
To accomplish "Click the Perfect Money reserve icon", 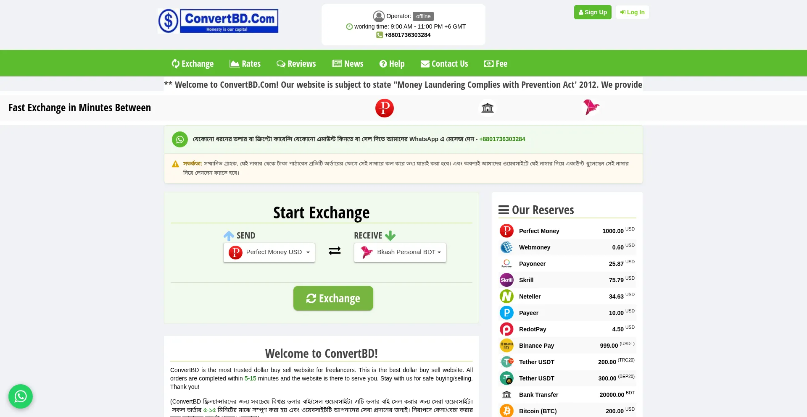I will point(506,231).
